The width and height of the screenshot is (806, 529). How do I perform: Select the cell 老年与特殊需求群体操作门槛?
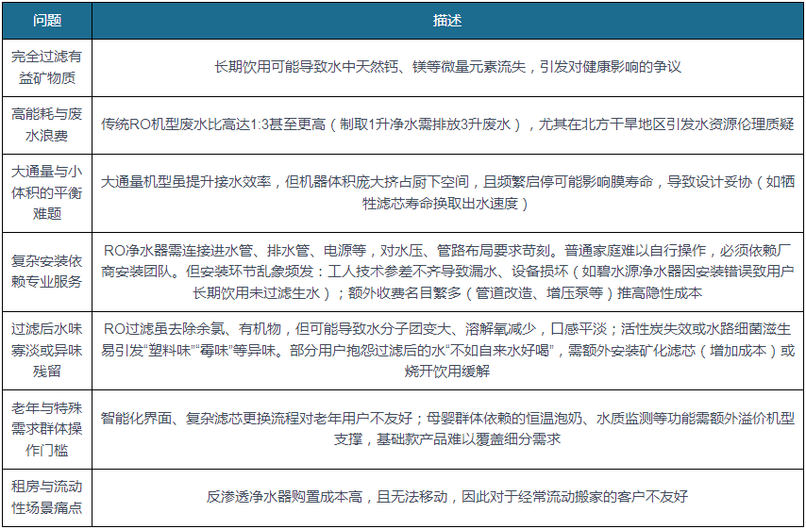[x=47, y=429]
